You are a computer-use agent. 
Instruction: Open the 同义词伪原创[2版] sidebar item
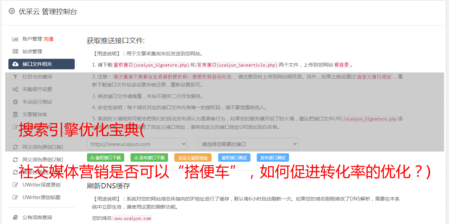pyautogui.click(x=41, y=160)
